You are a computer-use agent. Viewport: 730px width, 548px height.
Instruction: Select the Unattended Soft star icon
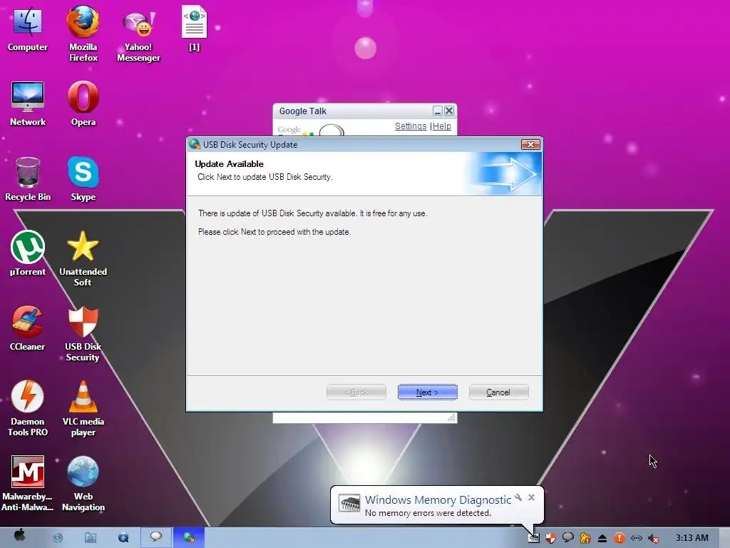[x=83, y=258]
